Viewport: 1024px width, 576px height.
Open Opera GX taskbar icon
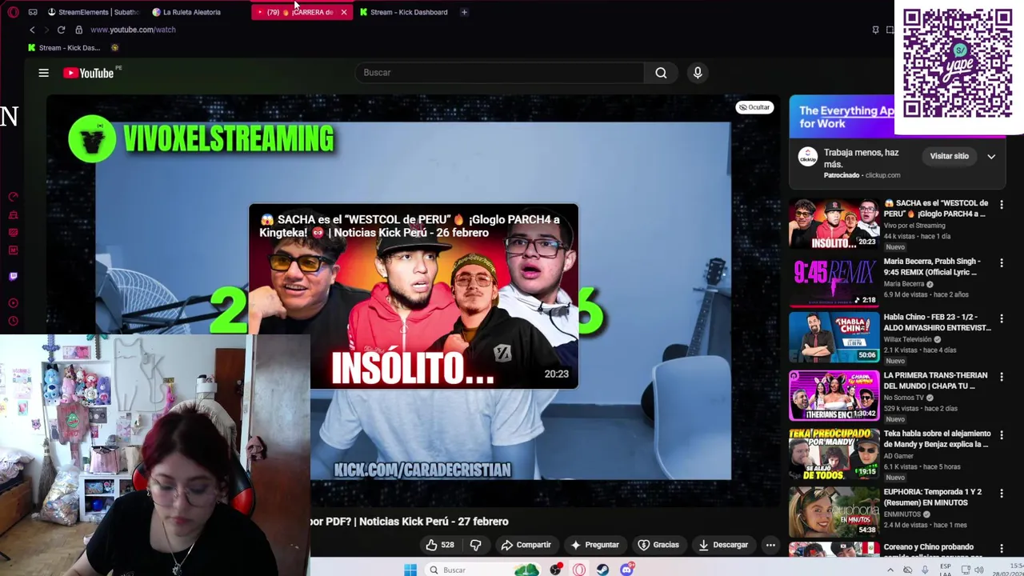click(x=579, y=570)
